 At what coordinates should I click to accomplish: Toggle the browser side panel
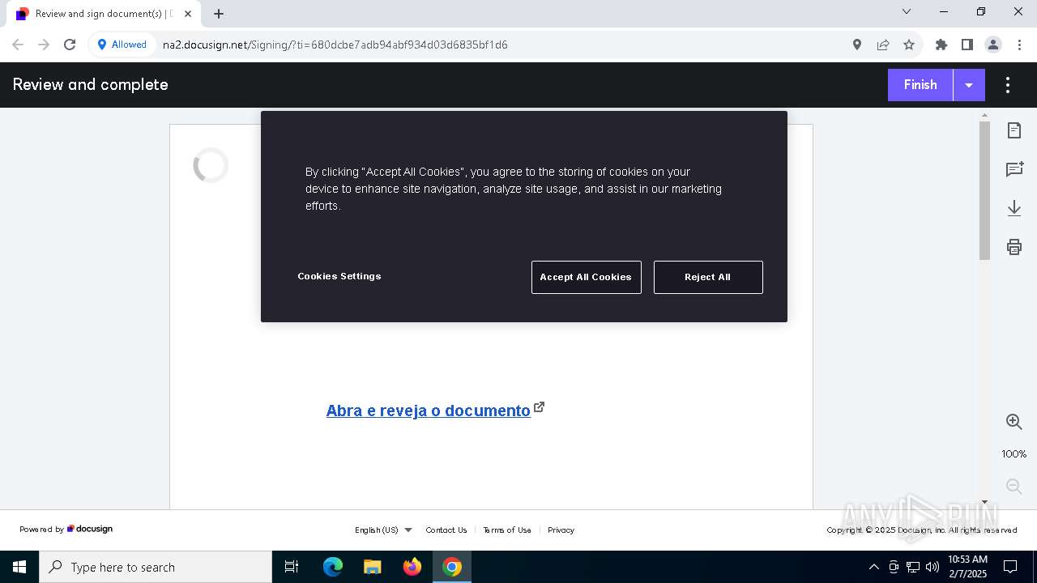tap(967, 45)
